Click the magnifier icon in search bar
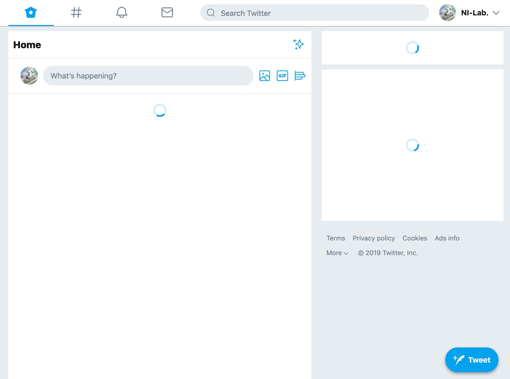The width and height of the screenshot is (510, 379). 211,13
